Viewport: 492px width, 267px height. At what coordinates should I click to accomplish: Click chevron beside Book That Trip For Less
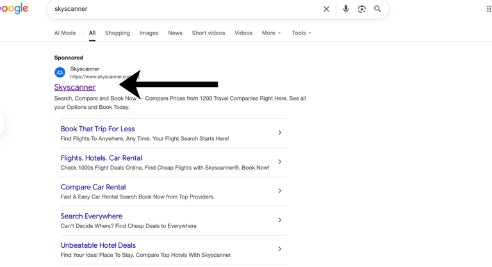click(x=279, y=133)
